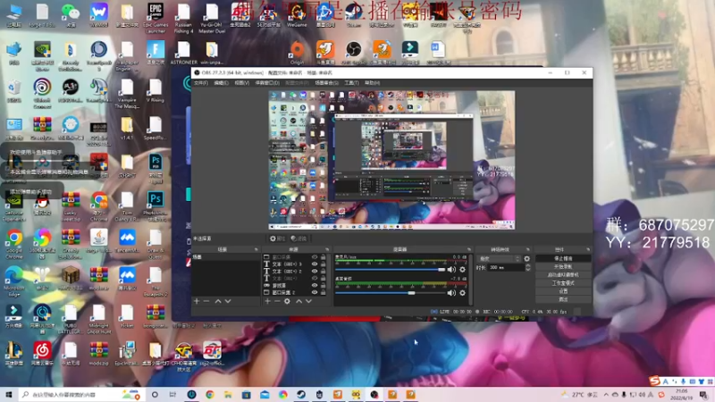This screenshot has height=402, width=715.
Task: Open scene transition properties gear
Action: click(x=527, y=258)
